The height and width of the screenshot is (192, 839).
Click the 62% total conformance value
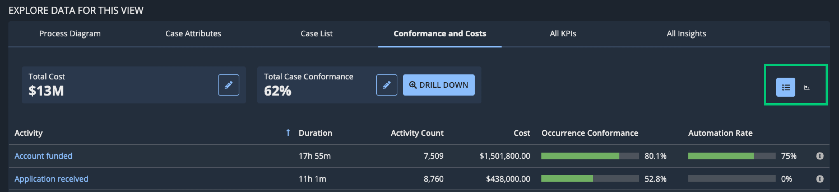[277, 91]
